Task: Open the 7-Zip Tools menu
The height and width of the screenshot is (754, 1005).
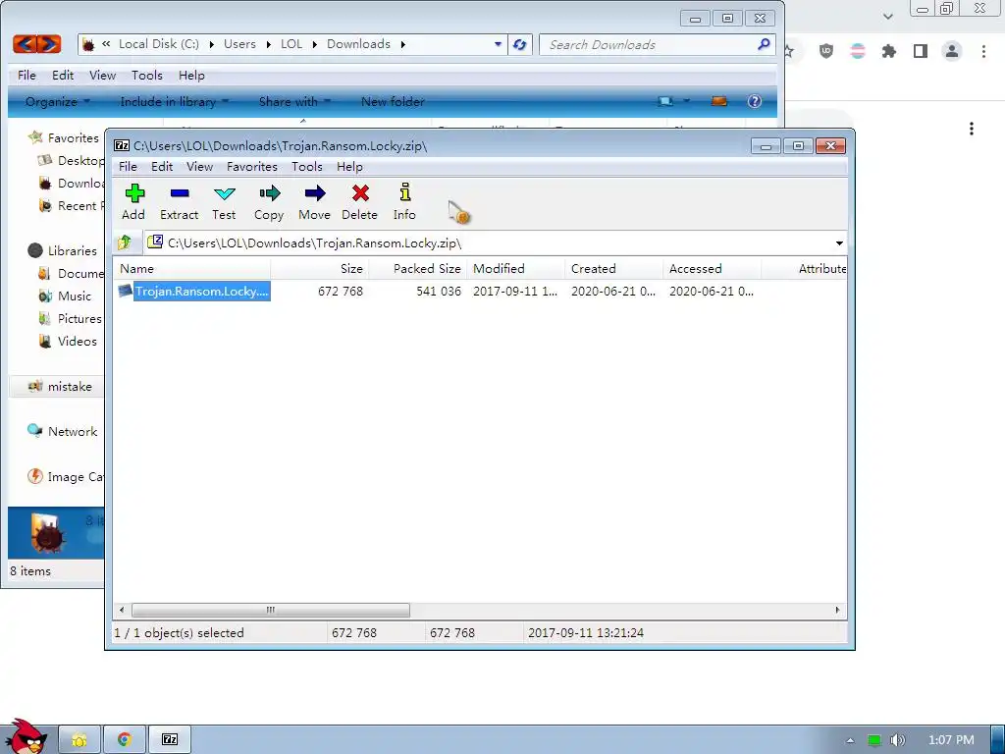Action: (x=307, y=167)
